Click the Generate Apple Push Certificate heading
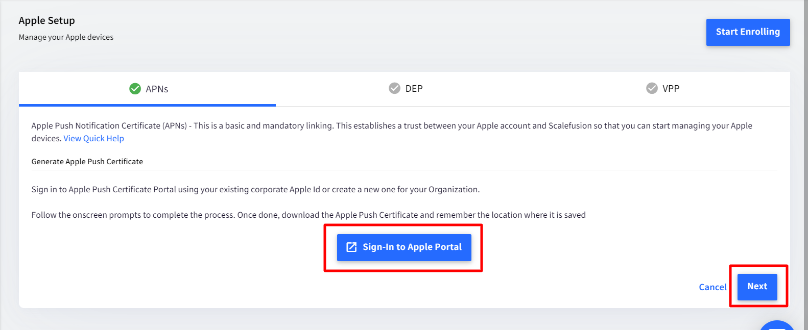The image size is (808, 330). tap(87, 162)
